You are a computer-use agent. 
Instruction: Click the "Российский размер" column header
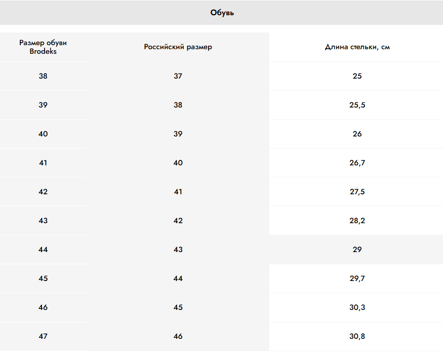178,47
